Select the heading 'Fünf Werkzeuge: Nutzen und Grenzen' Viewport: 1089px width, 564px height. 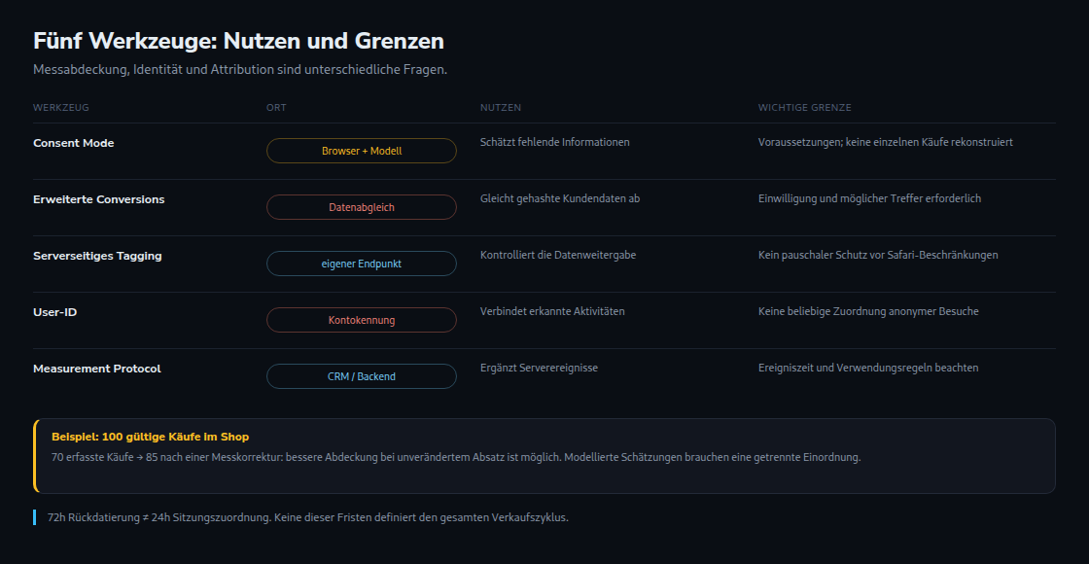coord(239,41)
